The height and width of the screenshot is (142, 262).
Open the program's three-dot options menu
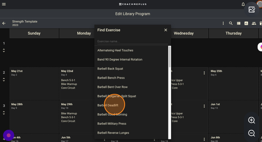coord(223,23)
